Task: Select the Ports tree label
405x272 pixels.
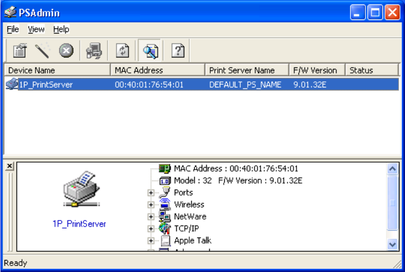Action: 183,193
